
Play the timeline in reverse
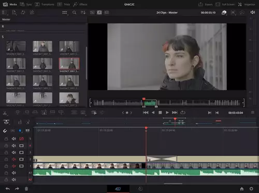click(x=153, y=112)
